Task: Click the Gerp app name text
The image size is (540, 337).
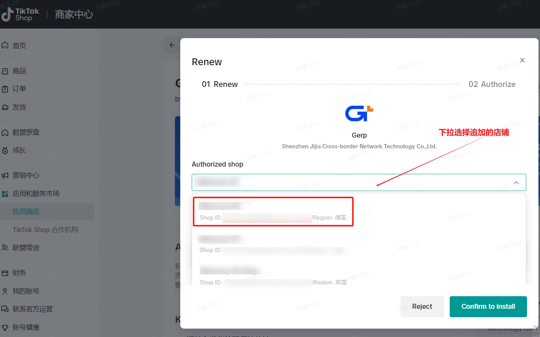Action: point(359,135)
